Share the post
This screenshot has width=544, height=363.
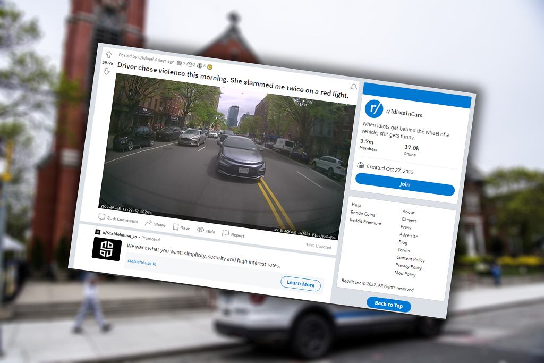coord(155,224)
